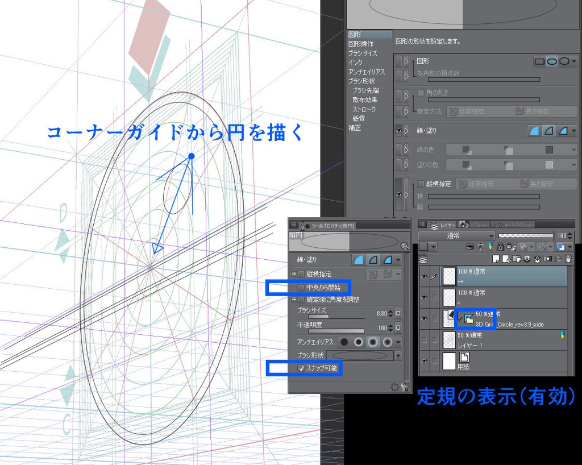Select the Rectangle shape icon
Viewport: 582px width, 465px height.
pyautogui.click(x=539, y=61)
